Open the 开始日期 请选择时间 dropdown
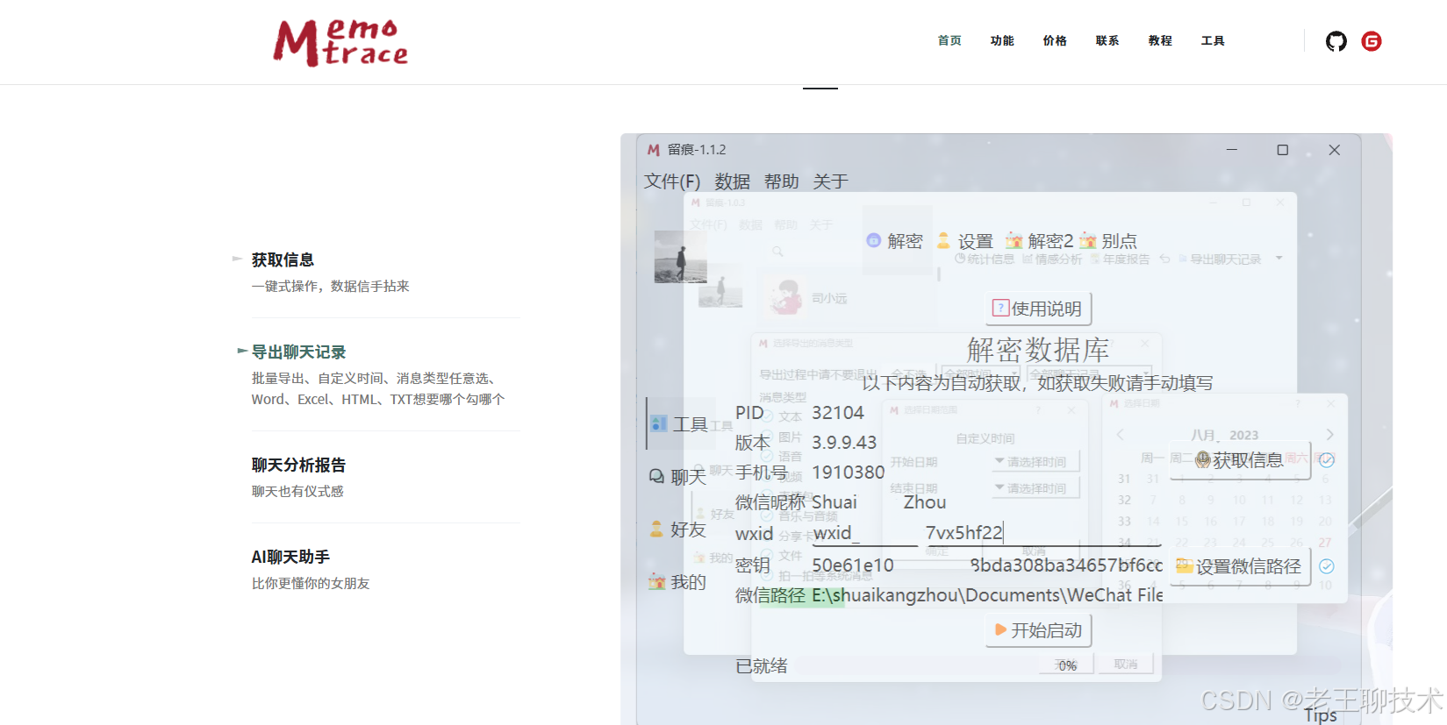 click(x=1035, y=462)
